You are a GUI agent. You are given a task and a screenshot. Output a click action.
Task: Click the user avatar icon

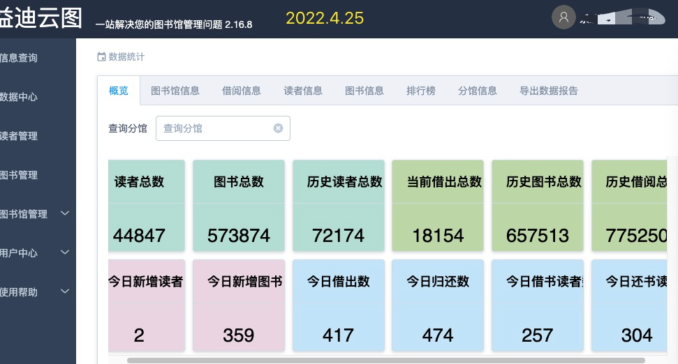(x=563, y=17)
